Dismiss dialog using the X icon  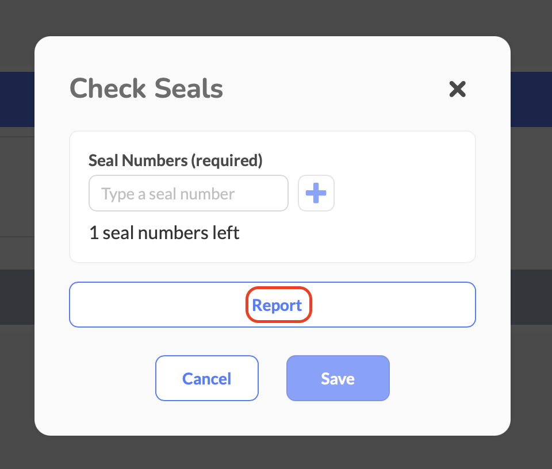[457, 89]
